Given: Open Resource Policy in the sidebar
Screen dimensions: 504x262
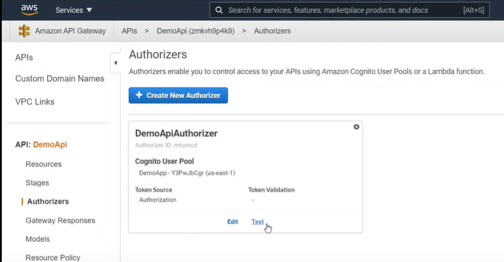Looking at the screenshot, I should (53, 257).
